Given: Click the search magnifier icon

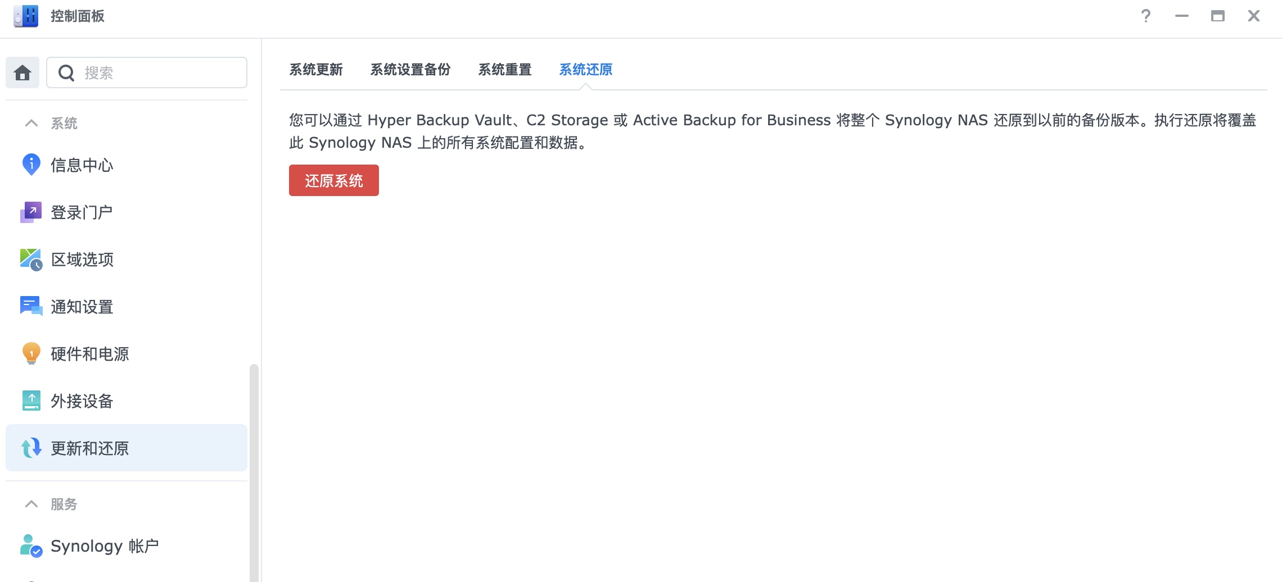Looking at the screenshot, I should click(66, 73).
